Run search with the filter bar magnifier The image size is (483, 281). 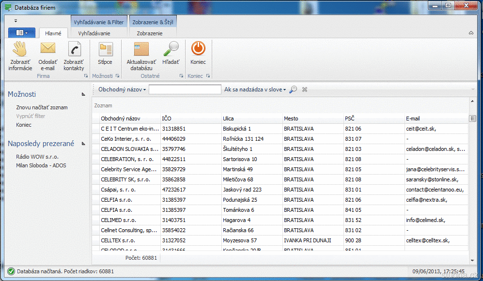tap(293, 89)
